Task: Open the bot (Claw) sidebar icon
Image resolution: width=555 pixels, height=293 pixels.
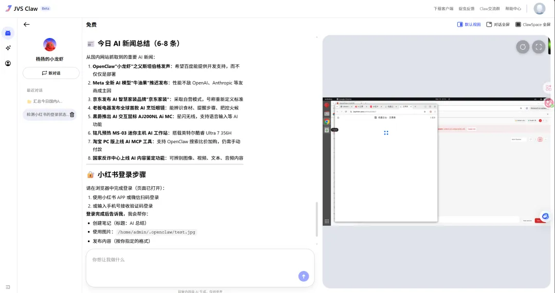Action: click(8, 33)
